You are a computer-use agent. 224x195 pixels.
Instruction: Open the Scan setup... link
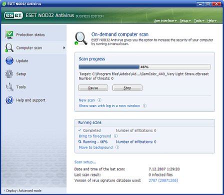pos(85,162)
